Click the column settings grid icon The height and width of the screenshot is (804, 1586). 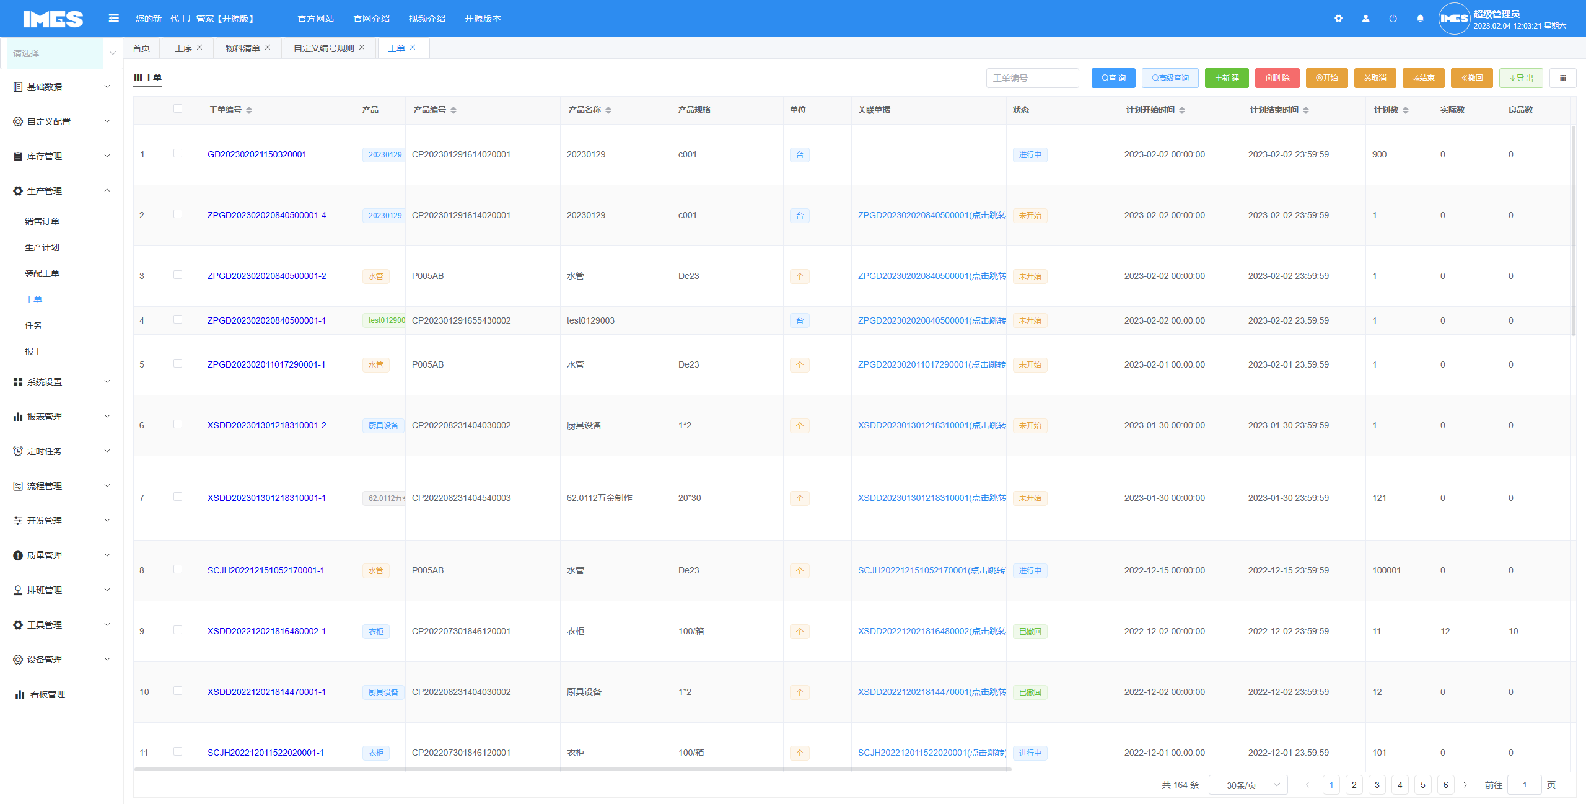(1562, 78)
